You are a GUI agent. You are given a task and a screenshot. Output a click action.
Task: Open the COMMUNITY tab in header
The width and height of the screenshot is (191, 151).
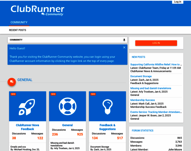[x=19, y=22]
